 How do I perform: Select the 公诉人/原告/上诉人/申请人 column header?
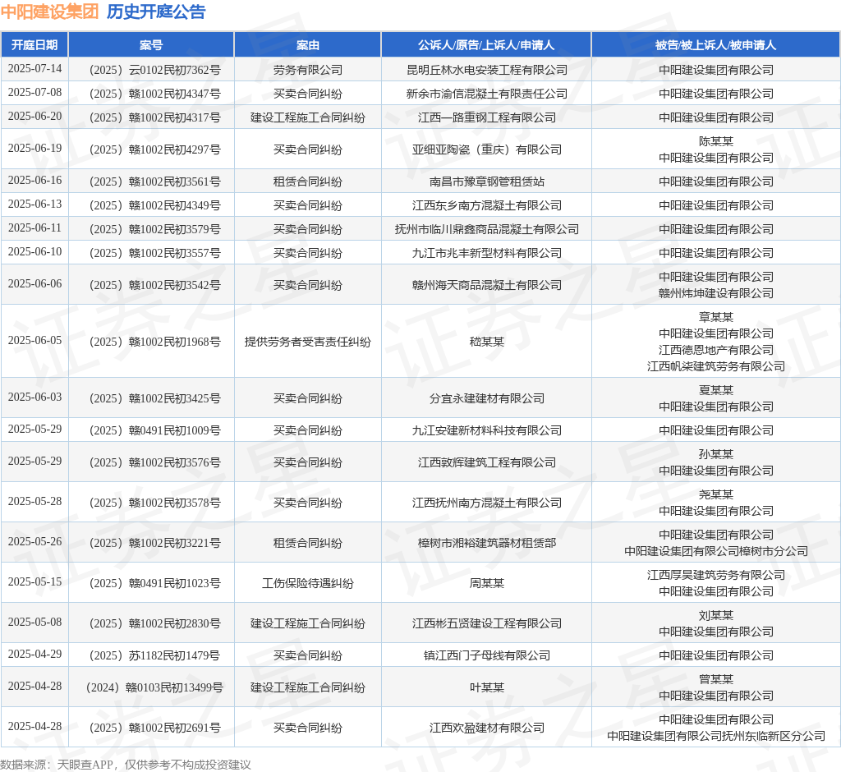[x=486, y=45]
